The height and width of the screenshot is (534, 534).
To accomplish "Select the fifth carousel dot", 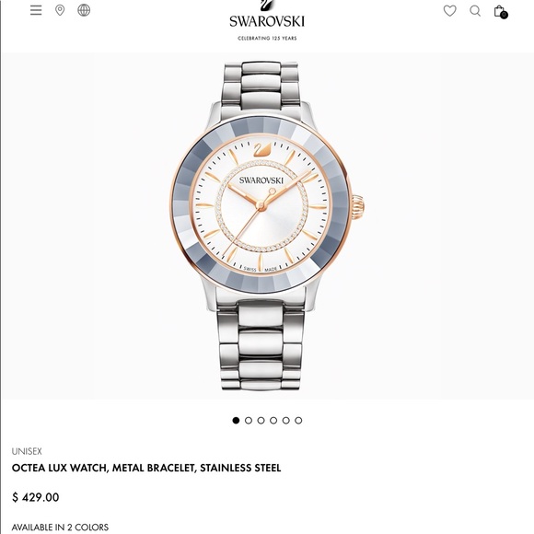I will [285, 420].
